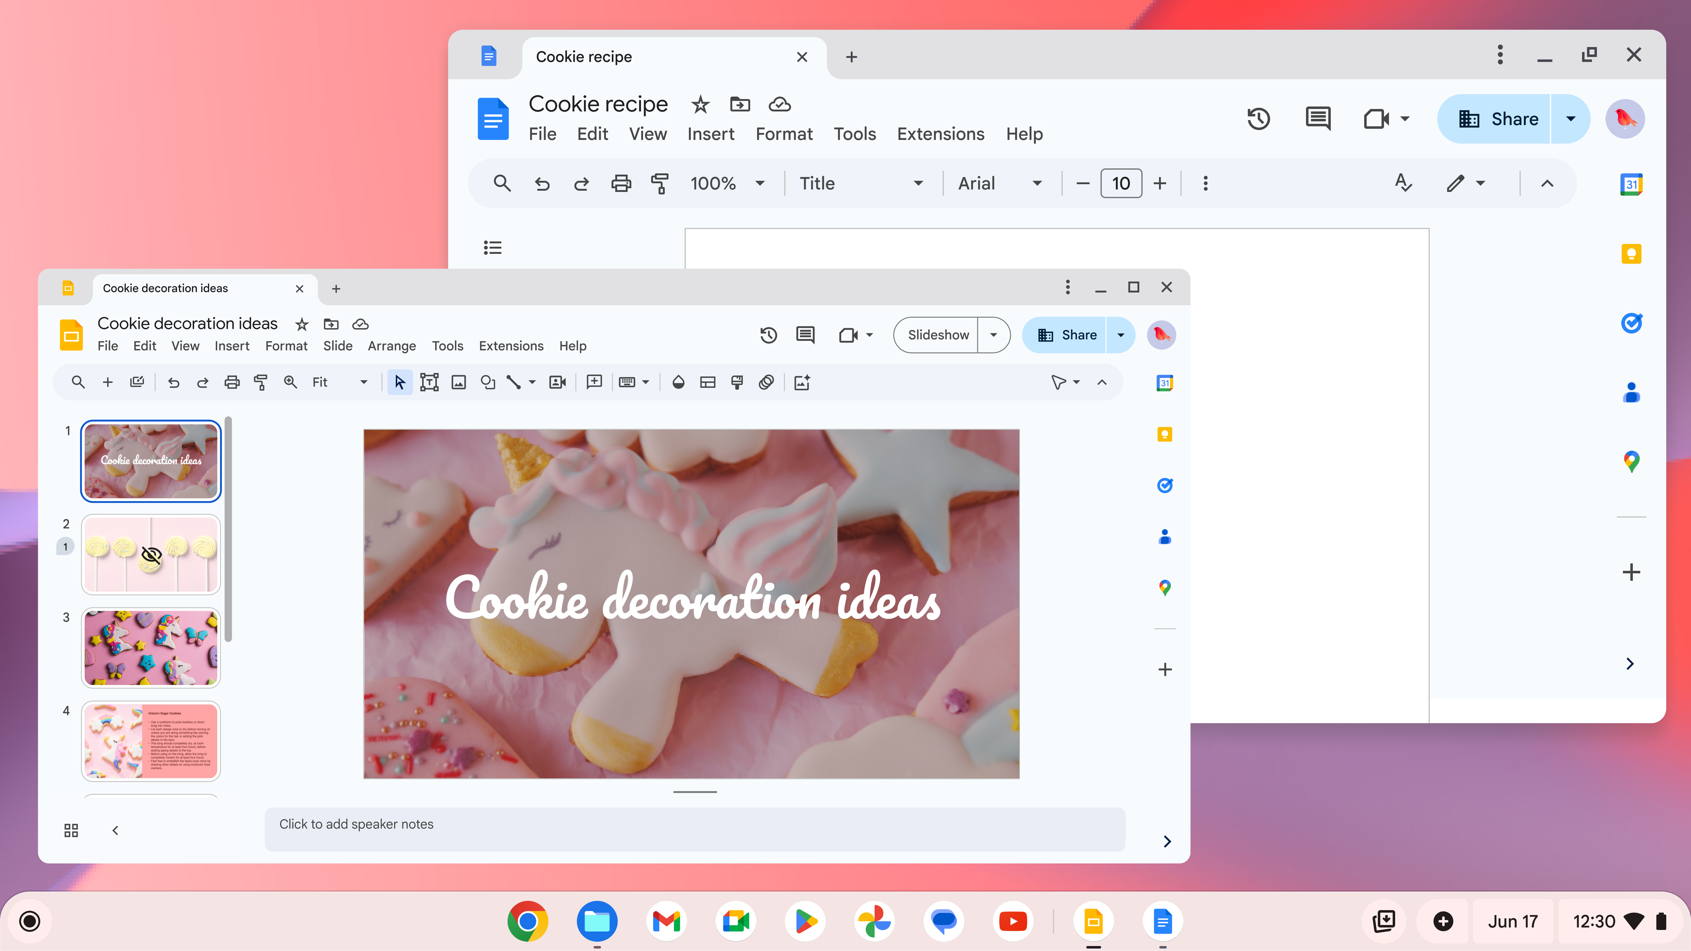Click the print icon in Slides toolbar
Screen dimensions: 1691x951
pyautogui.click(x=232, y=382)
